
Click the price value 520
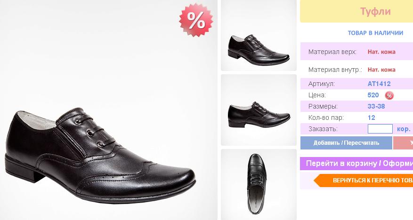(x=373, y=95)
